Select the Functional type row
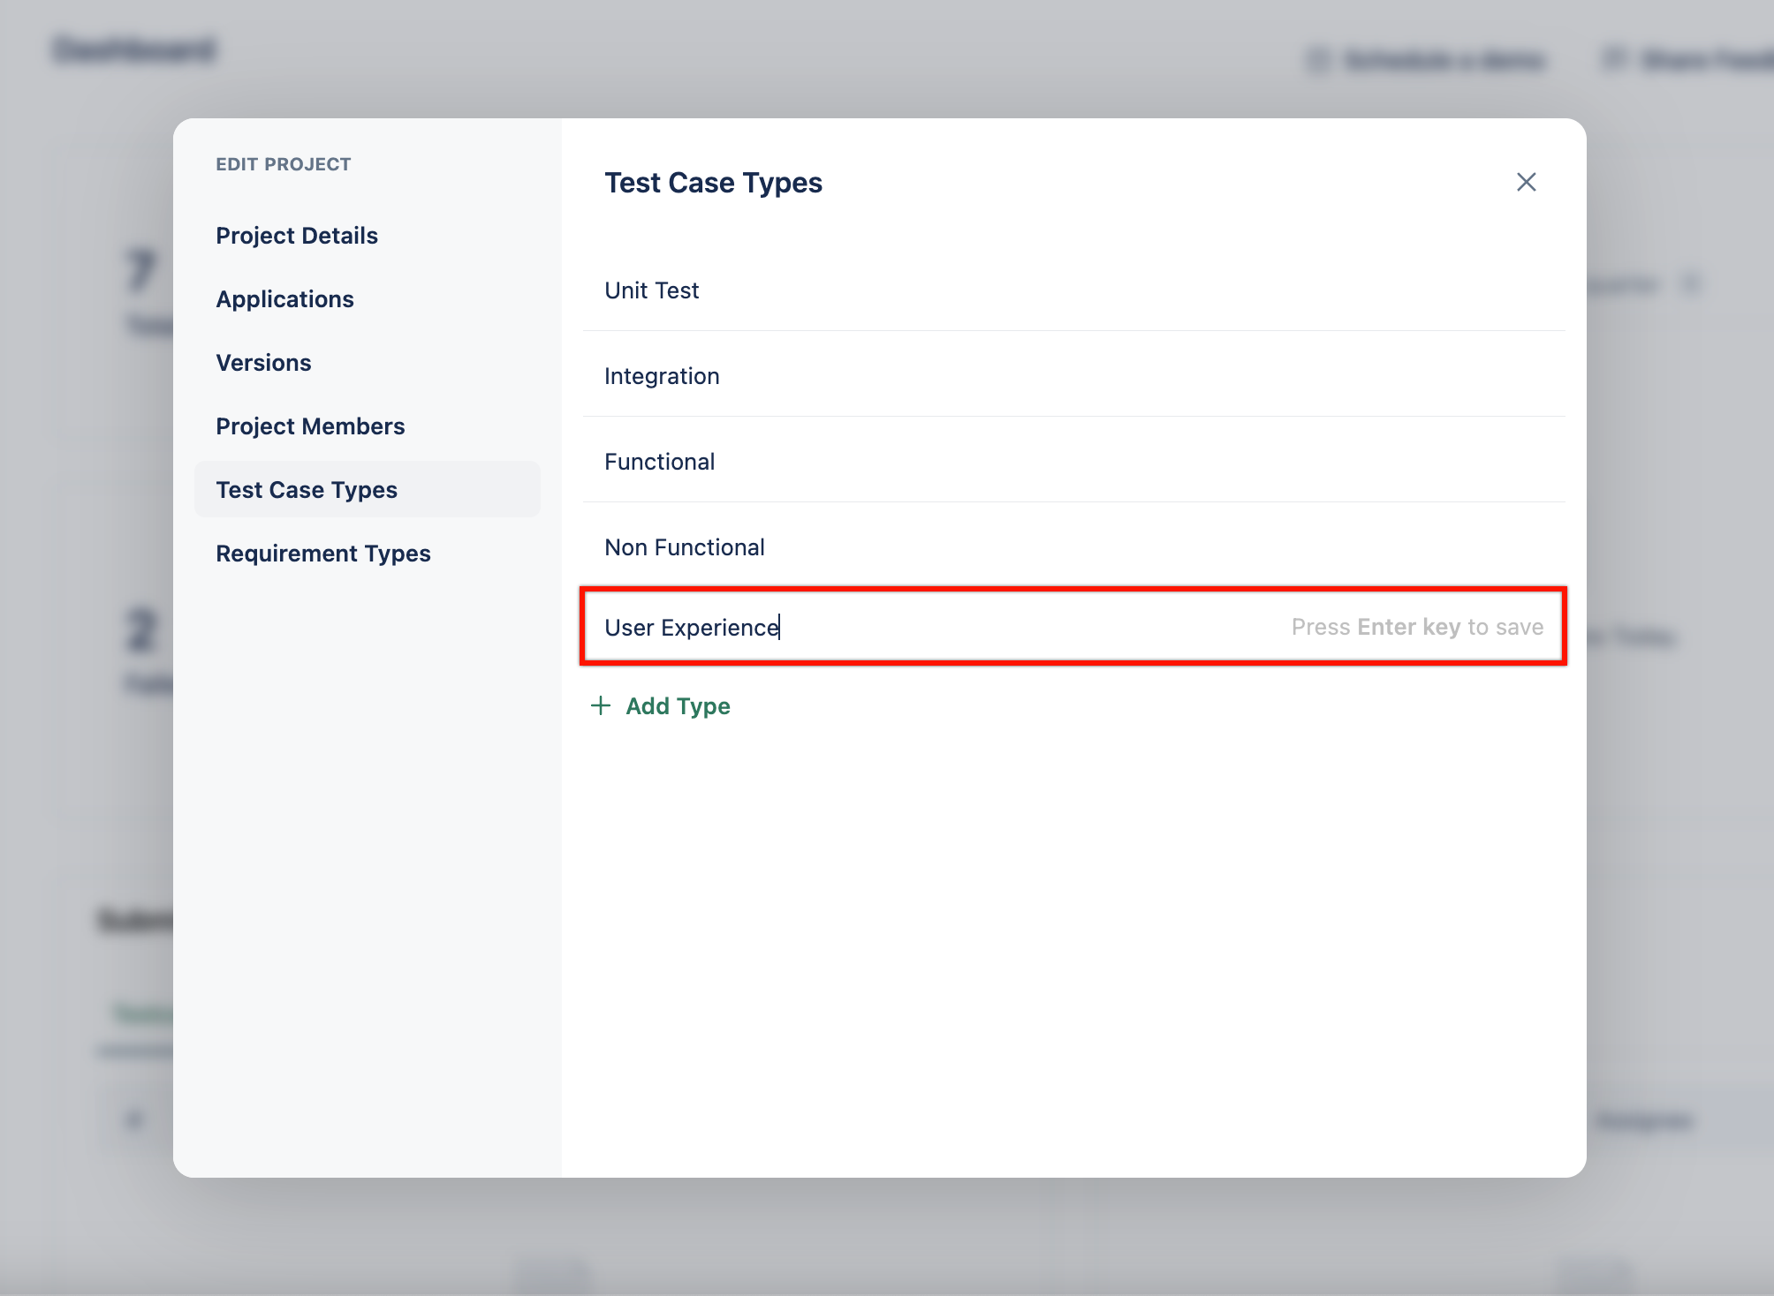The width and height of the screenshot is (1774, 1296). point(1073,461)
